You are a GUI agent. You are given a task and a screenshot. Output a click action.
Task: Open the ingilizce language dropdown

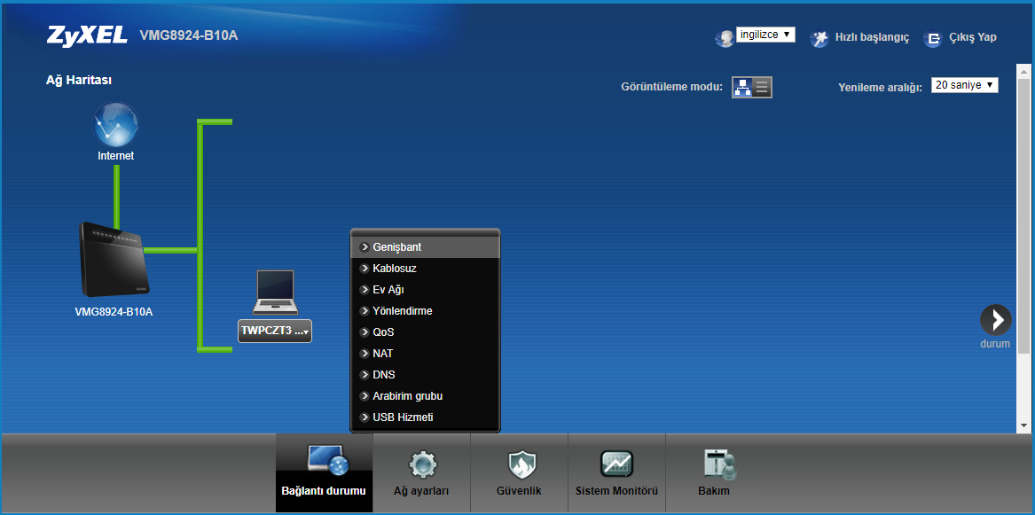[765, 35]
